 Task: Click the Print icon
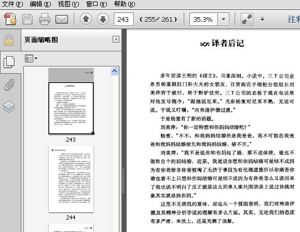click(45, 19)
